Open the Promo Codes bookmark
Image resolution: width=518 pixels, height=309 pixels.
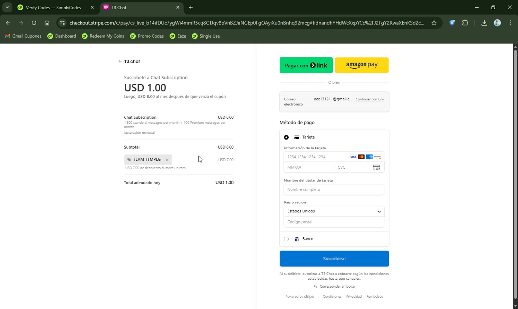147,36
